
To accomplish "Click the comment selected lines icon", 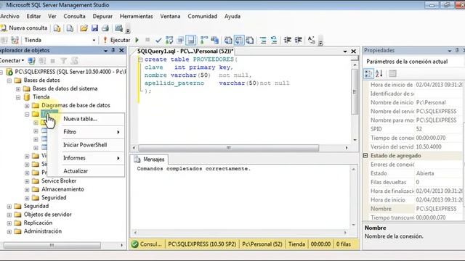I will [x=263, y=40].
